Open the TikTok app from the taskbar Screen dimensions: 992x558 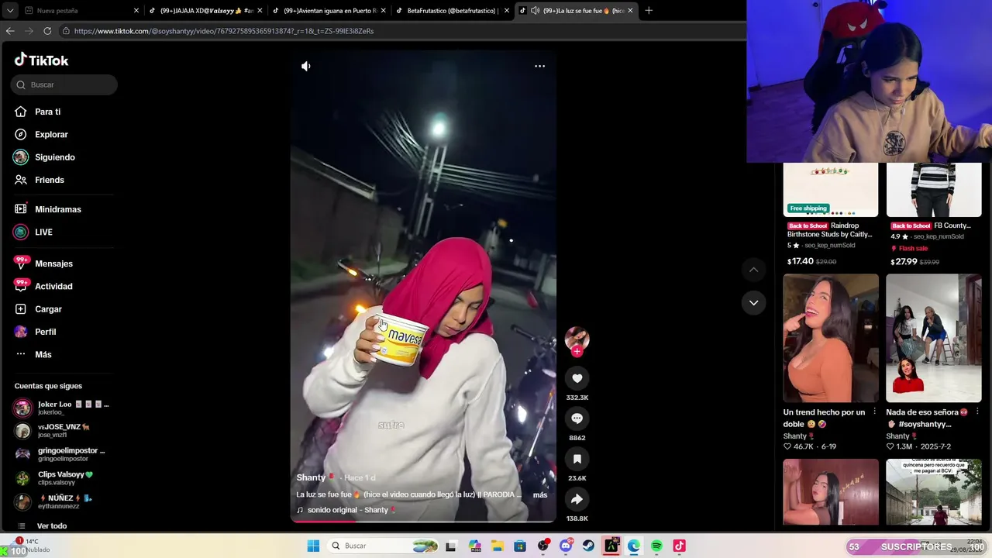pyautogui.click(x=679, y=546)
